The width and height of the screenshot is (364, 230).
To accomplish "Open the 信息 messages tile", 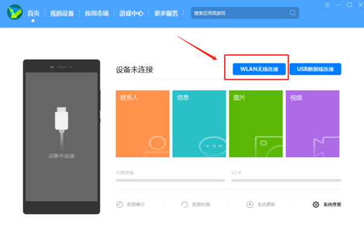I will (x=199, y=123).
